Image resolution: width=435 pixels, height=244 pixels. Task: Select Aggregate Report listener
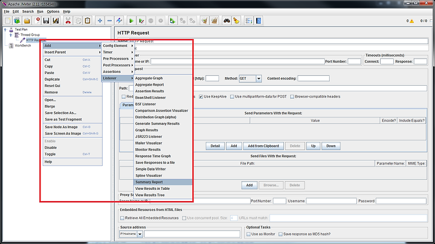[163, 85]
